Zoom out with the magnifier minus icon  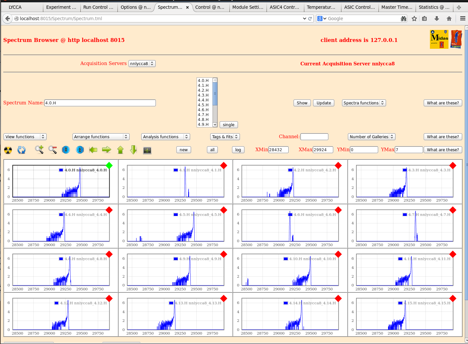(x=52, y=150)
